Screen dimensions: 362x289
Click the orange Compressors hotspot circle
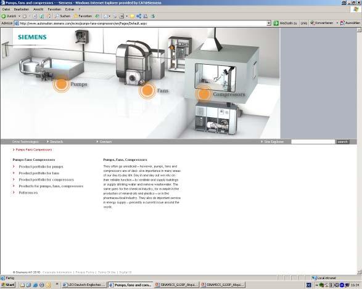[x=204, y=94]
